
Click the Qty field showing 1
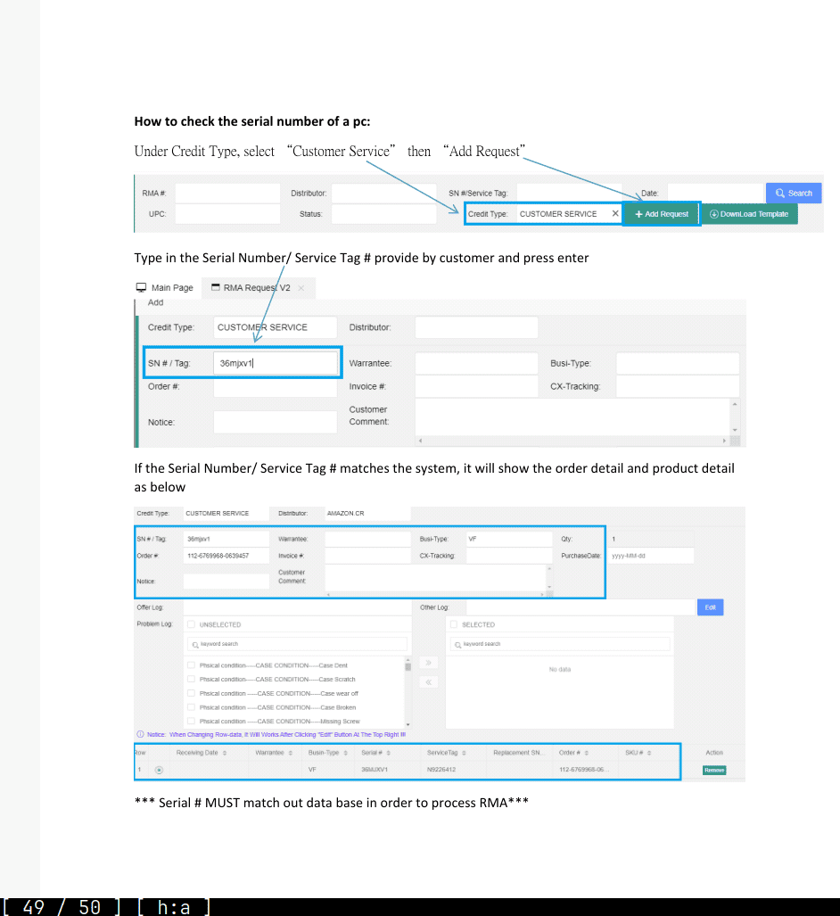pos(651,539)
